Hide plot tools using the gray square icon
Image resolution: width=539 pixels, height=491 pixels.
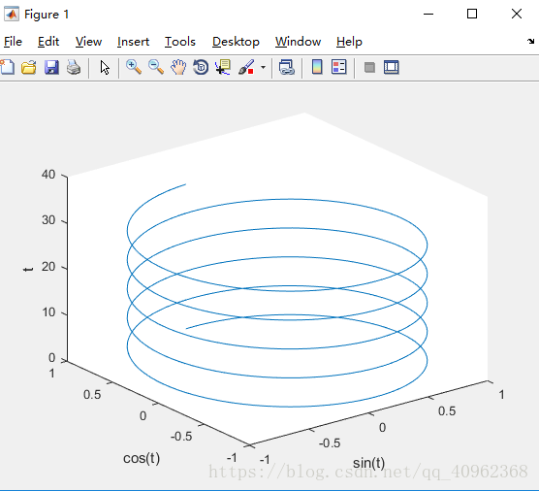(369, 67)
